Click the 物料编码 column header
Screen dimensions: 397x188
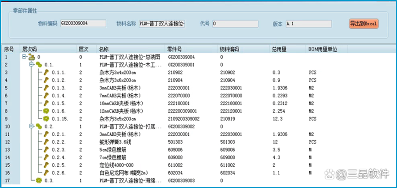click(x=229, y=48)
